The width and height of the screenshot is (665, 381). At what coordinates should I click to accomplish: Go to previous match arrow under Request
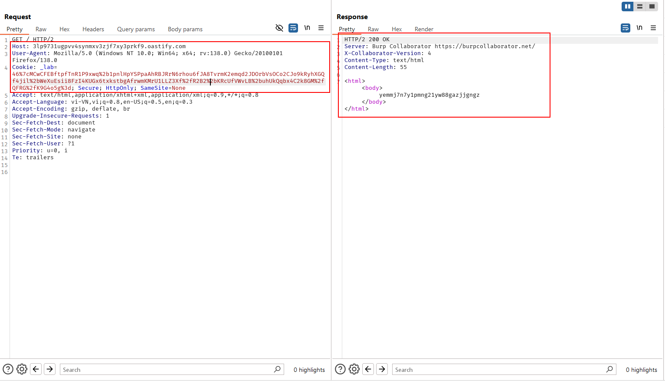point(36,369)
